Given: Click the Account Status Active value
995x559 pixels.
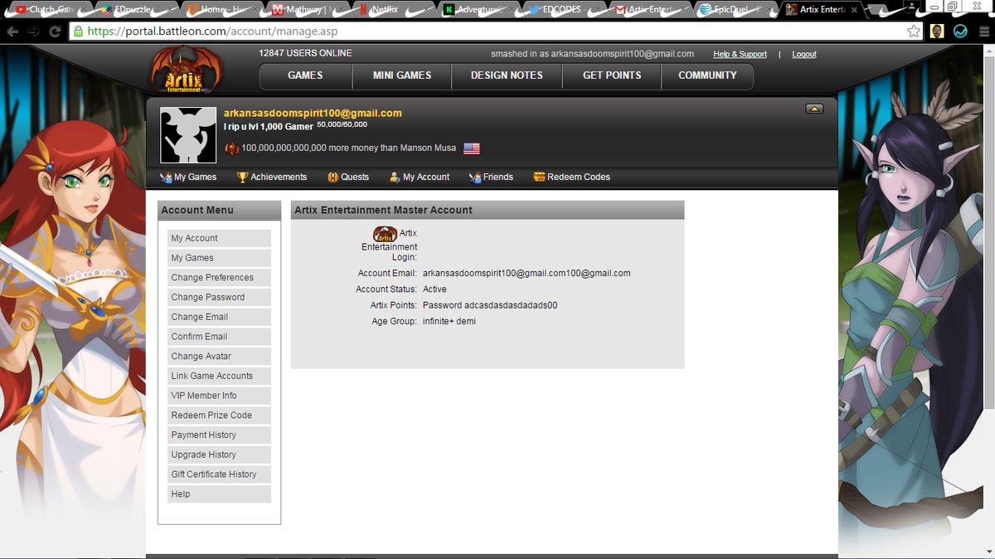Looking at the screenshot, I should pyautogui.click(x=434, y=289).
